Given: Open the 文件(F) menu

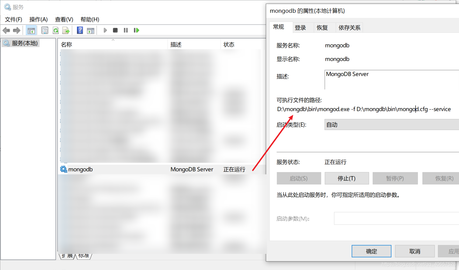Looking at the screenshot, I should [13, 19].
